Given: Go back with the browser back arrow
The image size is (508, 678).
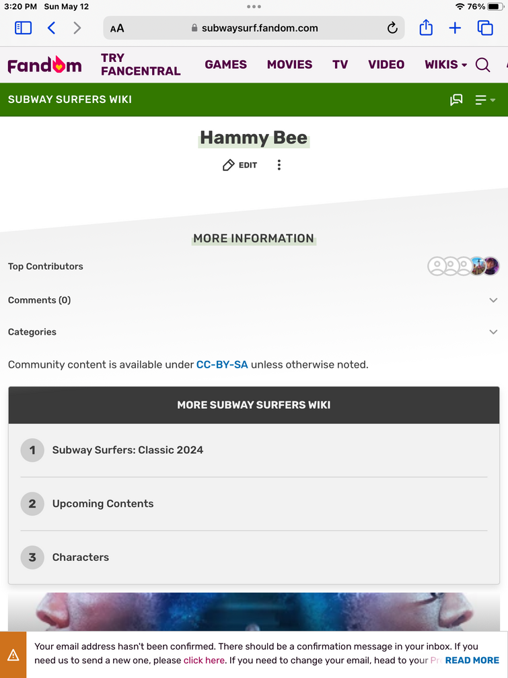Looking at the screenshot, I should [x=51, y=28].
